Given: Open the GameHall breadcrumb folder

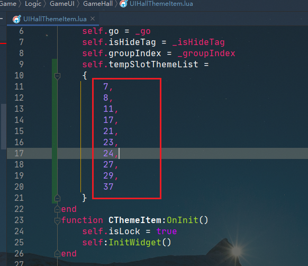Looking at the screenshot, I should (x=98, y=4).
